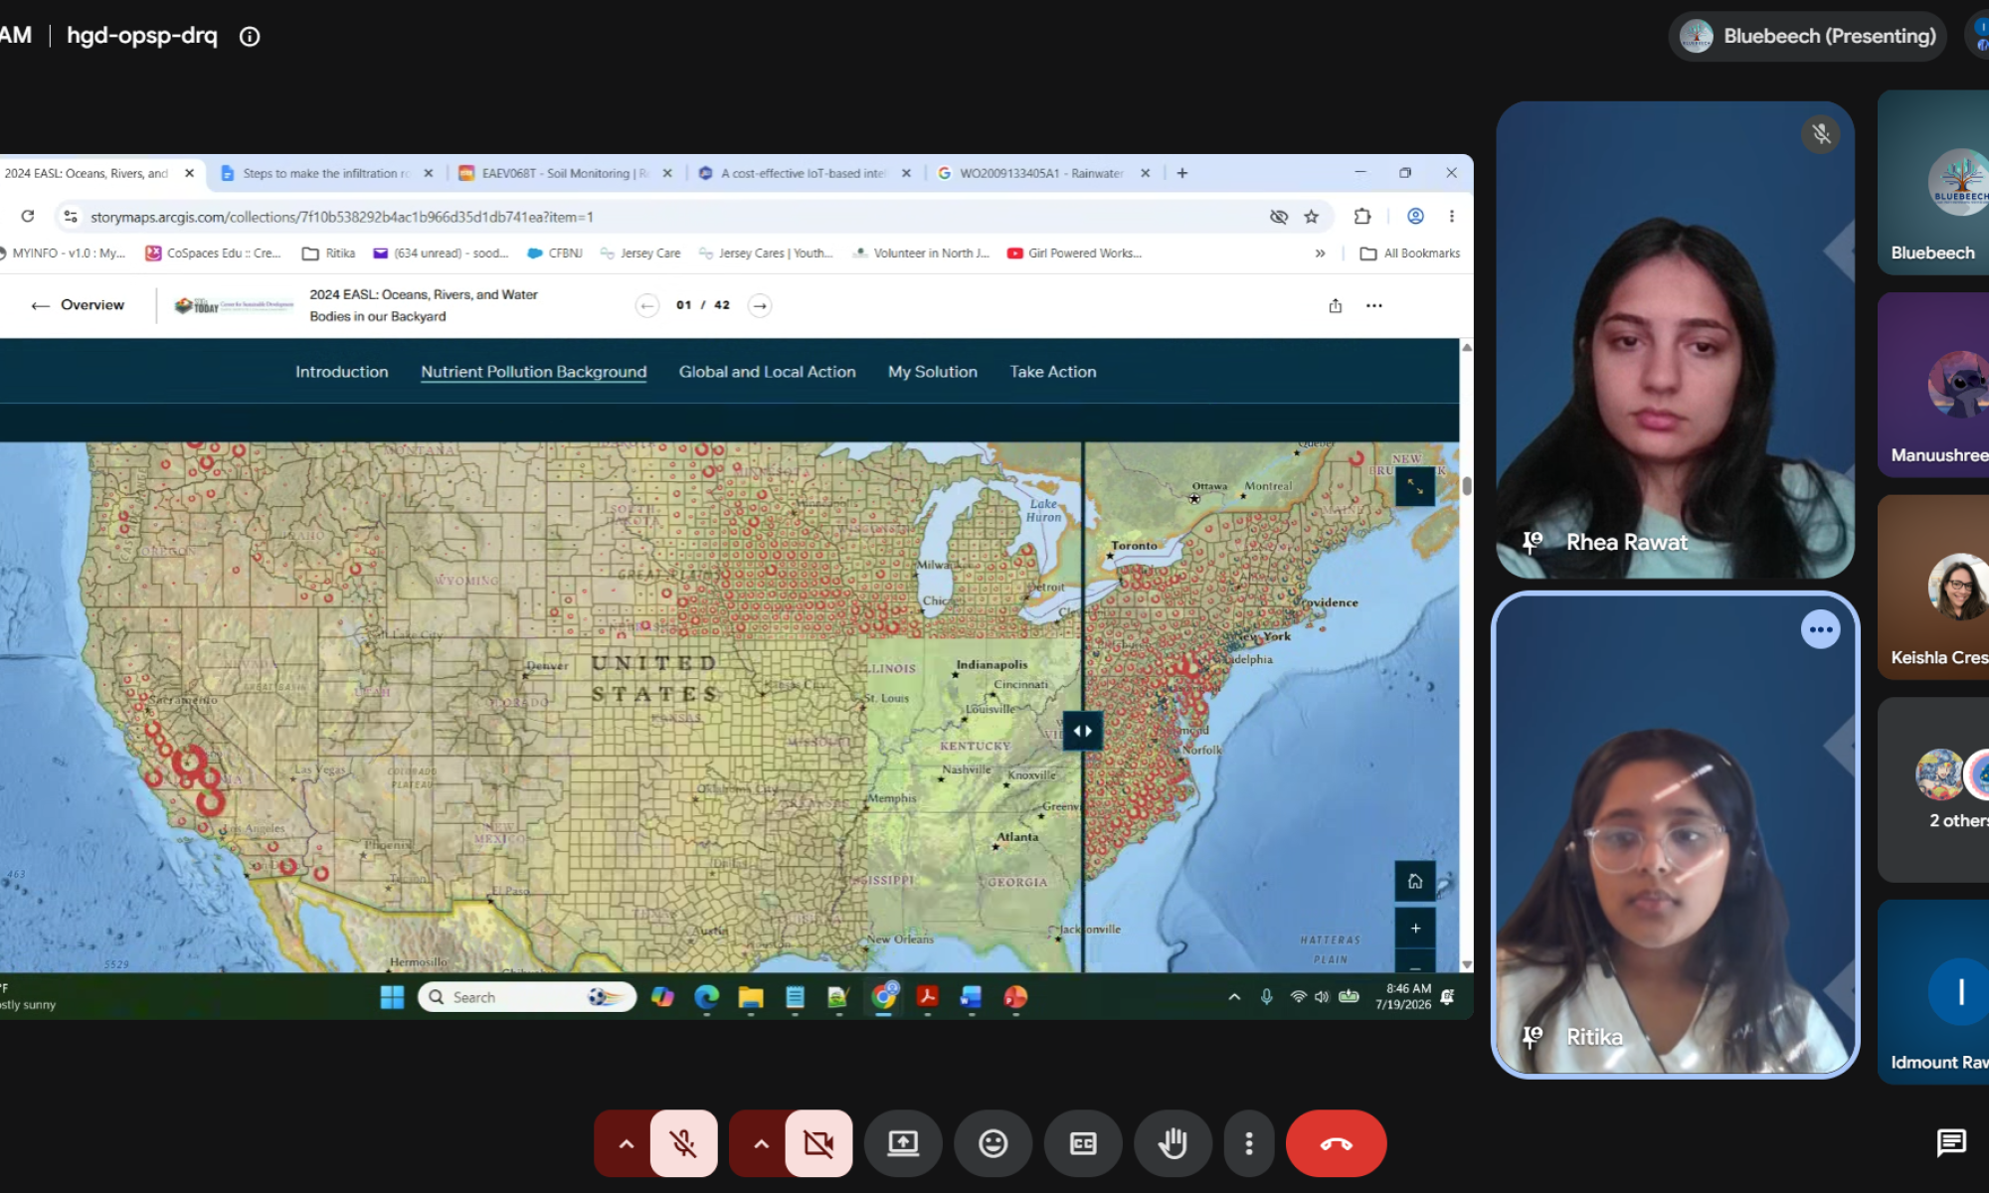
Task: Click the Windows taskbar Search box
Action: [527, 997]
